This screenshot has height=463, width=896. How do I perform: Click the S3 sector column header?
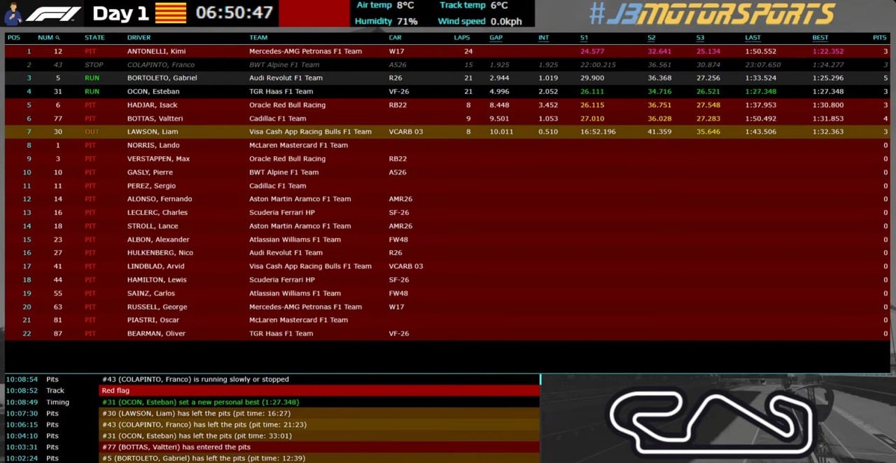click(700, 37)
